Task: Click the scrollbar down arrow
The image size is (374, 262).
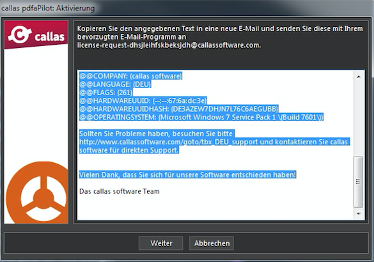Action: [x=358, y=213]
